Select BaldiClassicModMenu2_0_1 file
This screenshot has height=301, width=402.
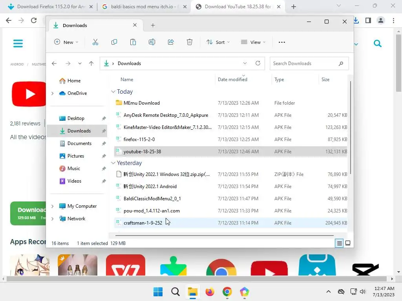coord(231,199)
